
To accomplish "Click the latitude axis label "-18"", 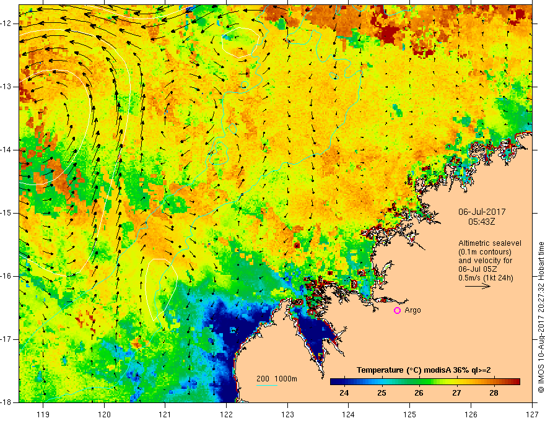I will [x=6, y=402].
